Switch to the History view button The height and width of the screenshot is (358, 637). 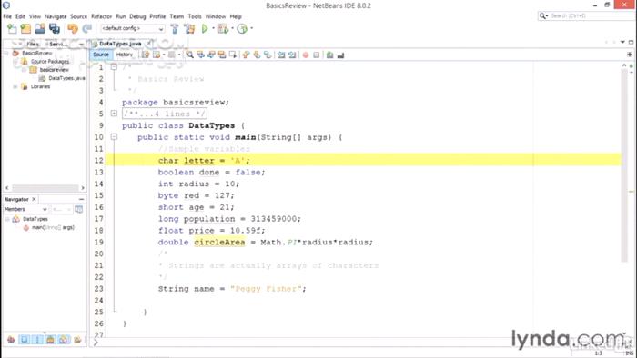(x=125, y=55)
